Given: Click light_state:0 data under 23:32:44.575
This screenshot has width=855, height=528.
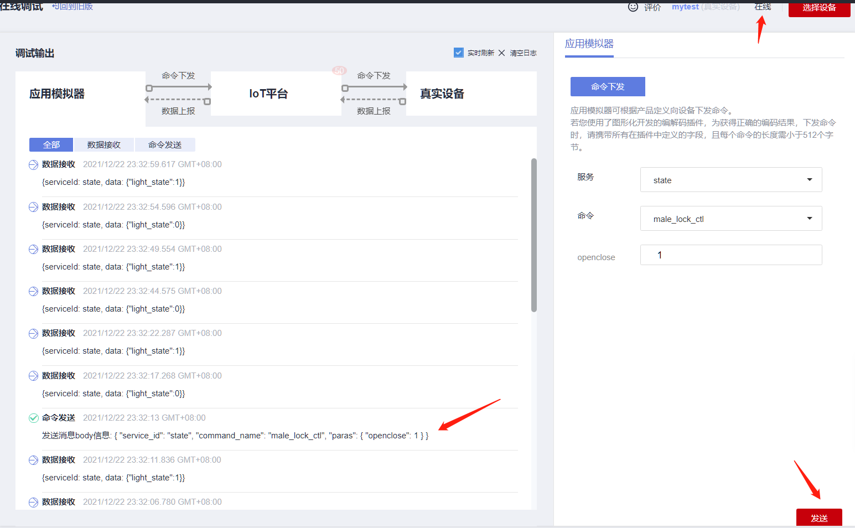Looking at the screenshot, I should [x=113, y=309].
